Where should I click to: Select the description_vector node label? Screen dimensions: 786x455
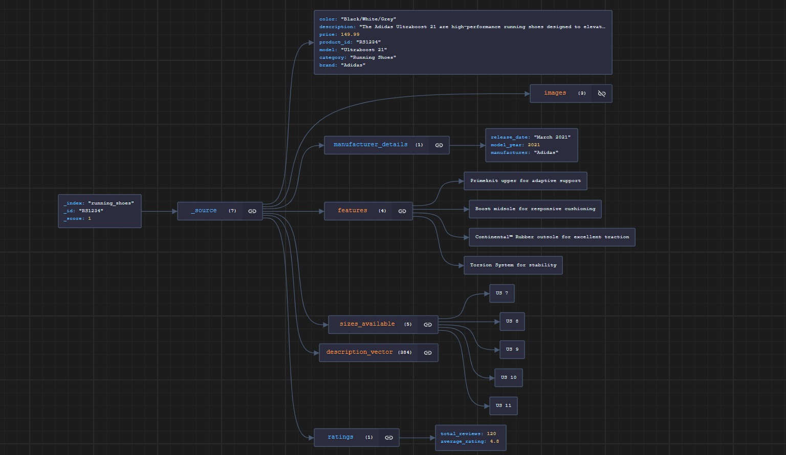[359, 352]
